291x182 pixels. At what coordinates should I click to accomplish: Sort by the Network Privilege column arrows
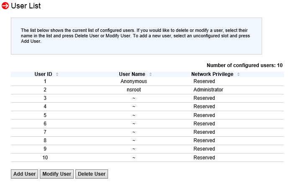click(239, 74)
